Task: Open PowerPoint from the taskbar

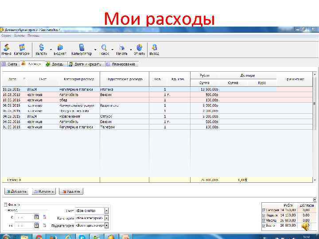Action: [x=125, y=237]
